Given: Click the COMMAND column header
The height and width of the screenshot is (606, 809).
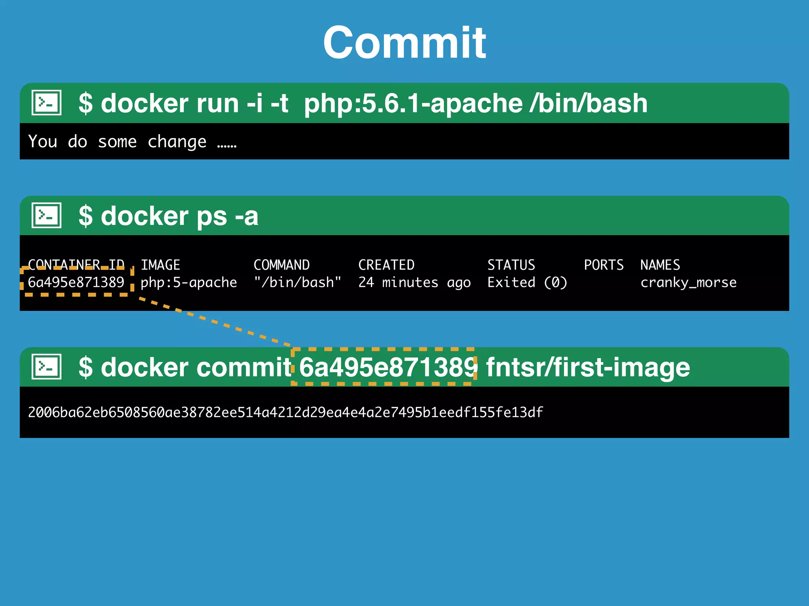Looking at the screenshot, I should (281, 265).
